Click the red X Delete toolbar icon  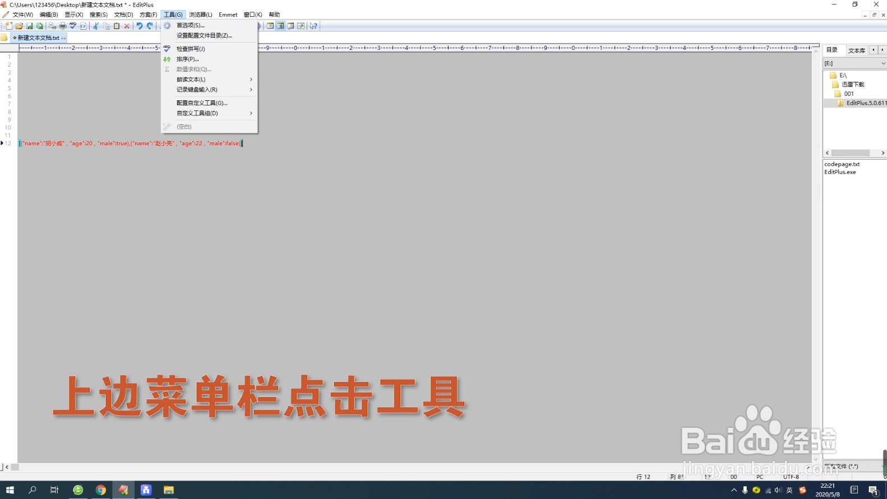click(x=127, y=26)
